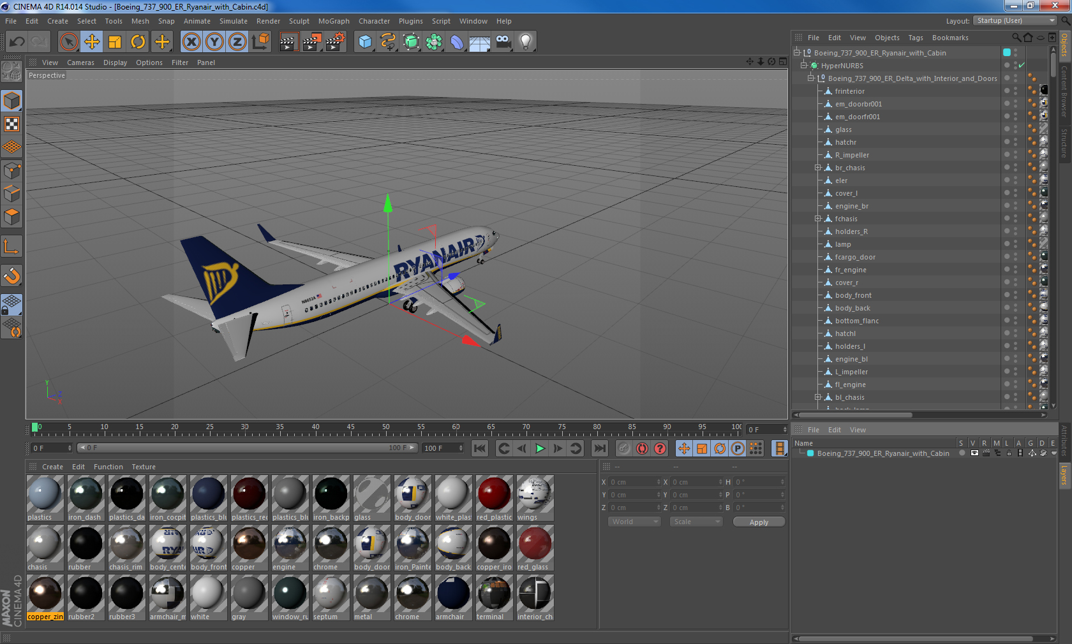Switch to Model mode icon

coord(12,101)
